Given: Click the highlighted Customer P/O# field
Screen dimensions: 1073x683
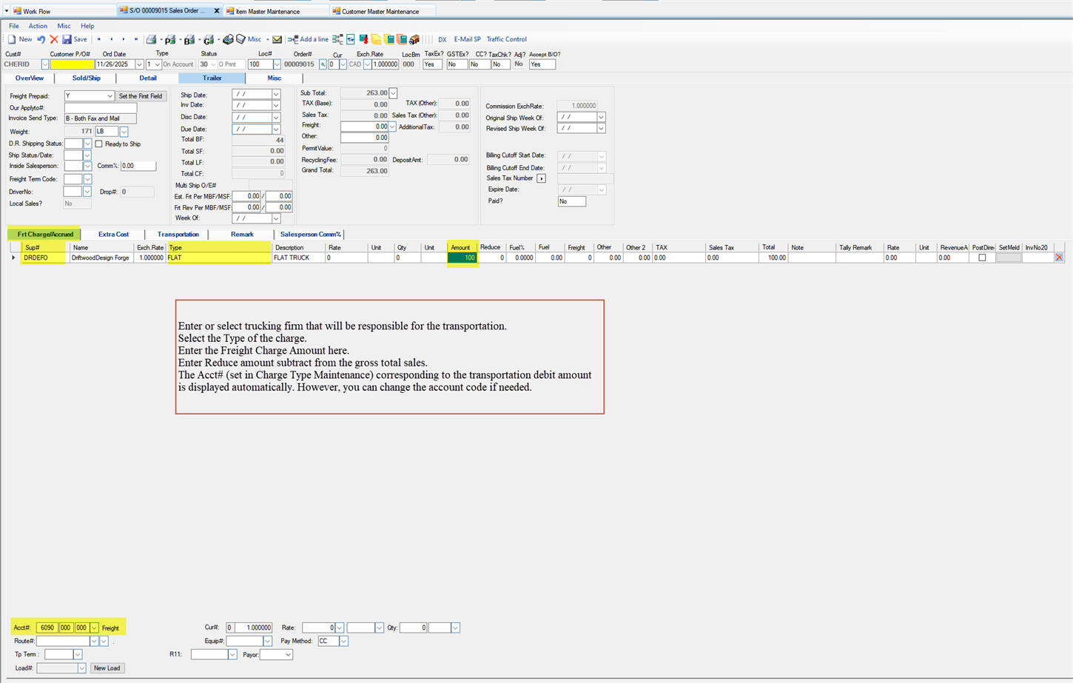Looking at the screenshot, I should click(74, 64).
